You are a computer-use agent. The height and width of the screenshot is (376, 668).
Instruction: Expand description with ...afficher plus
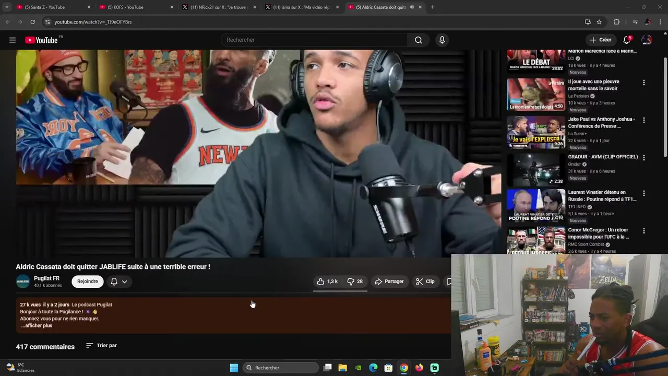(37, 325)
